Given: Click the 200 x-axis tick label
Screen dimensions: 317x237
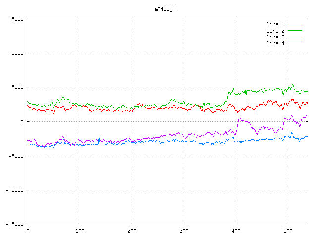Looking at the screenshot, I should (131, 231).
